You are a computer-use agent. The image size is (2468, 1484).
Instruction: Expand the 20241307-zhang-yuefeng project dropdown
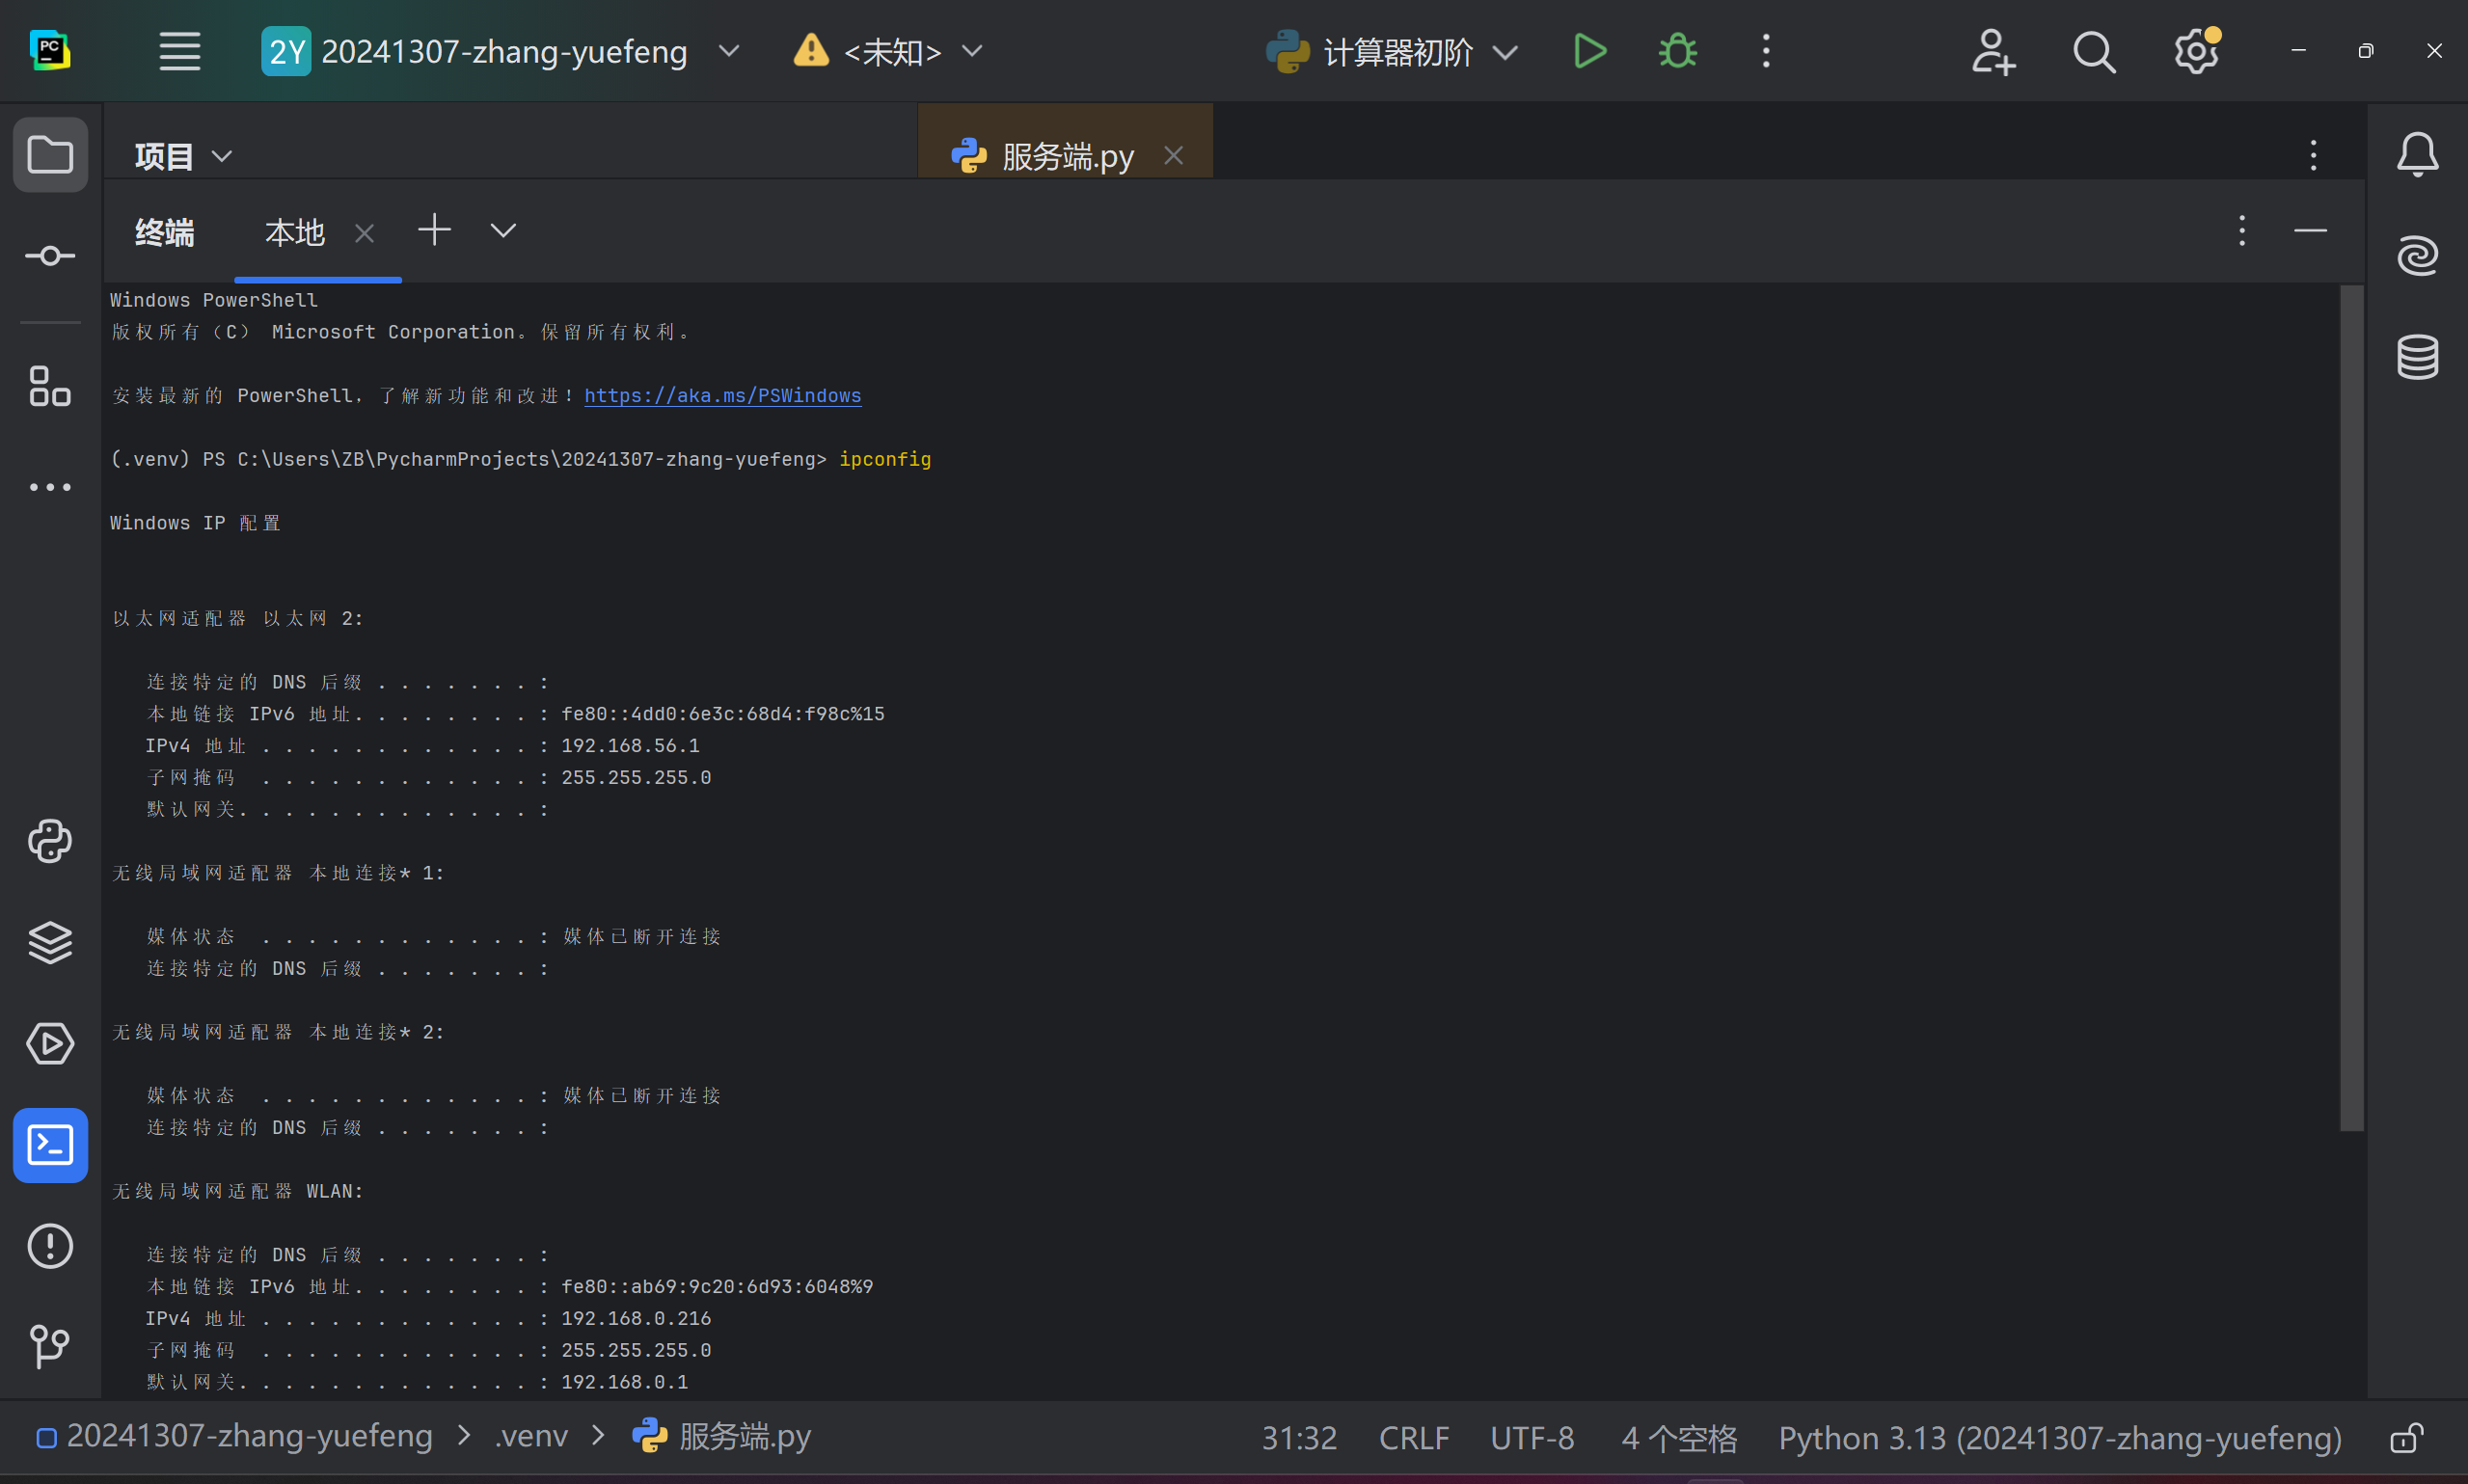point(729,51)
